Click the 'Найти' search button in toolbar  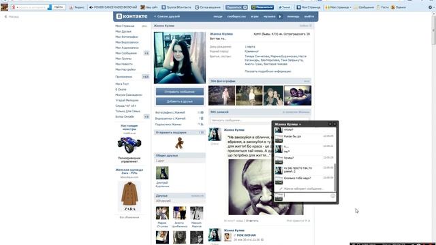pyautogui.click(x=59, y=7)
